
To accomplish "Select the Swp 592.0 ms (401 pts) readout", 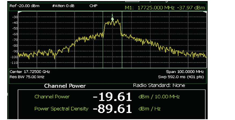I will (181, 77).
